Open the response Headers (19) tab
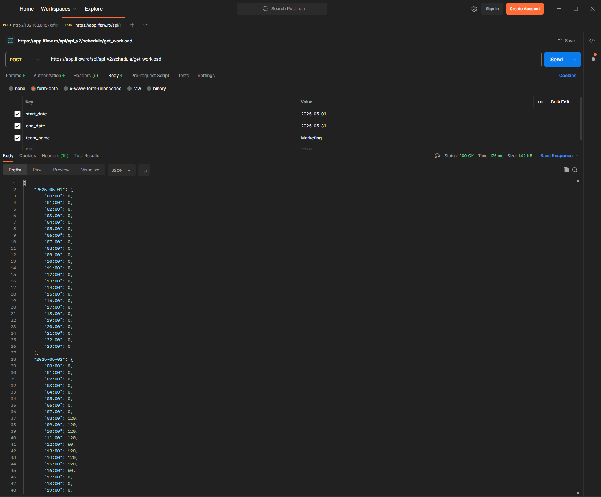This screenshot has height=497, width=601. [x=55, y=156]
